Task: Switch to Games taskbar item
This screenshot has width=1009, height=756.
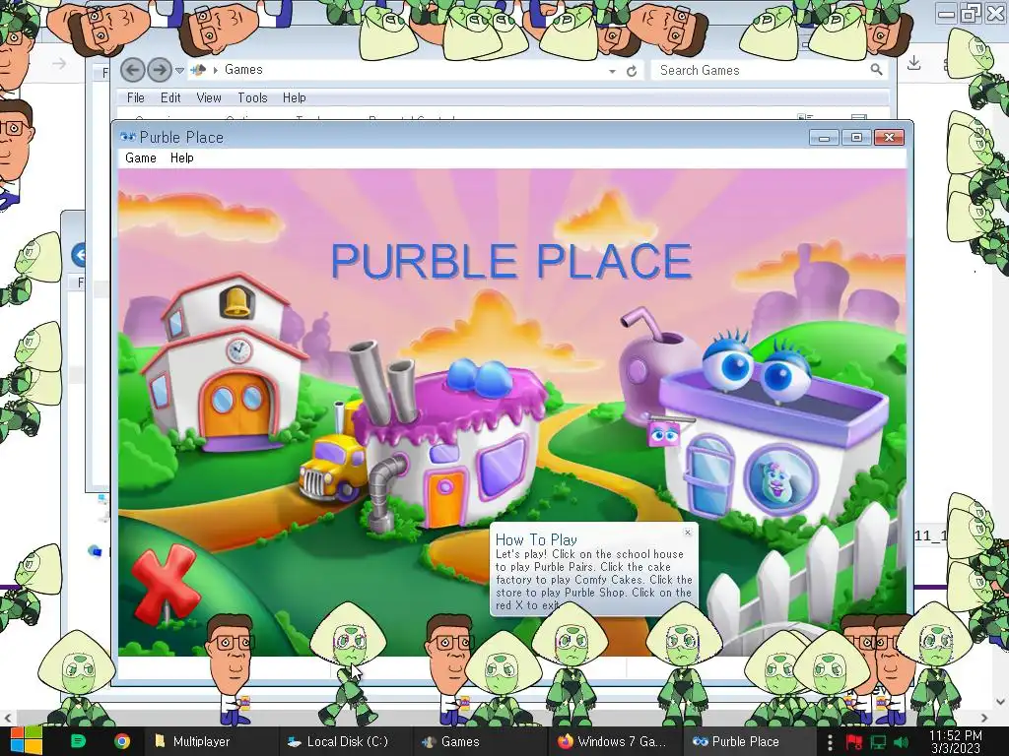Action: pos(478,741)
